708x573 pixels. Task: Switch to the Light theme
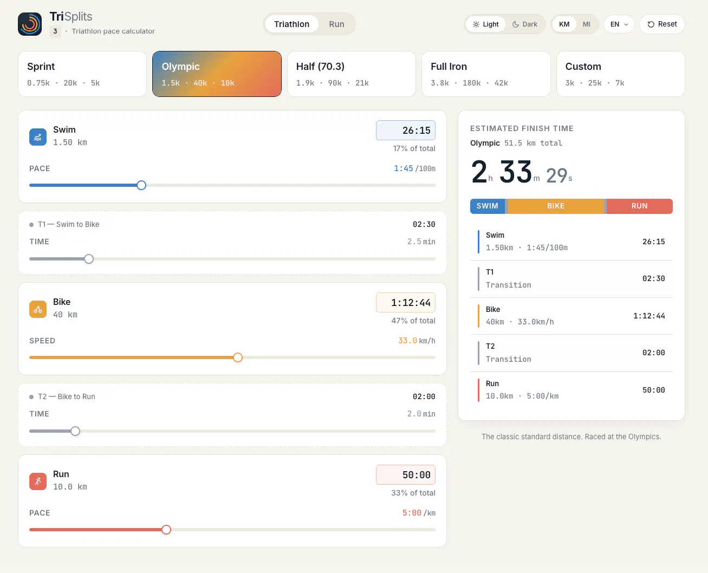485,24
